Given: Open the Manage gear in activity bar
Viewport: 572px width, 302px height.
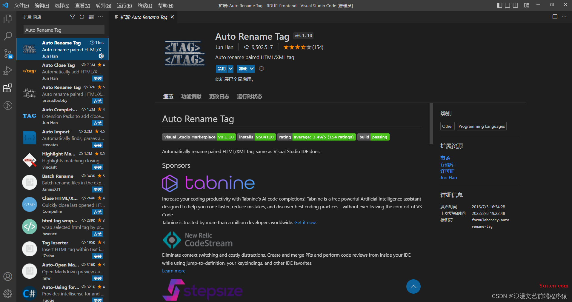Looking at the screenshot, I should point(8,294).
